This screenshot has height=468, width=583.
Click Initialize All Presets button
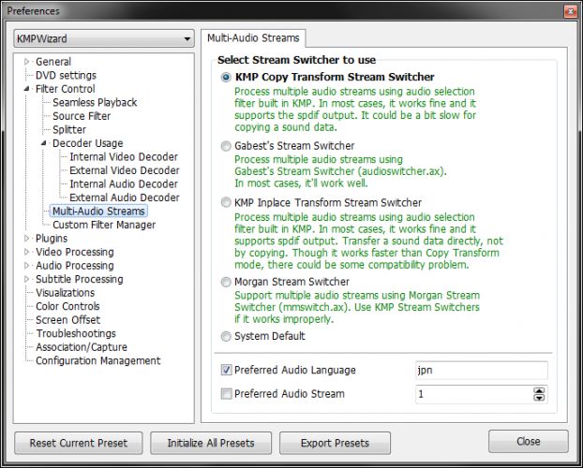point(211,443)
